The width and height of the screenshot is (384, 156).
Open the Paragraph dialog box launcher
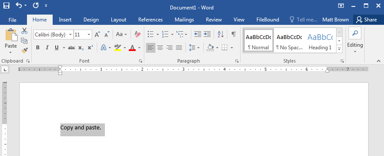pos(237,61)
